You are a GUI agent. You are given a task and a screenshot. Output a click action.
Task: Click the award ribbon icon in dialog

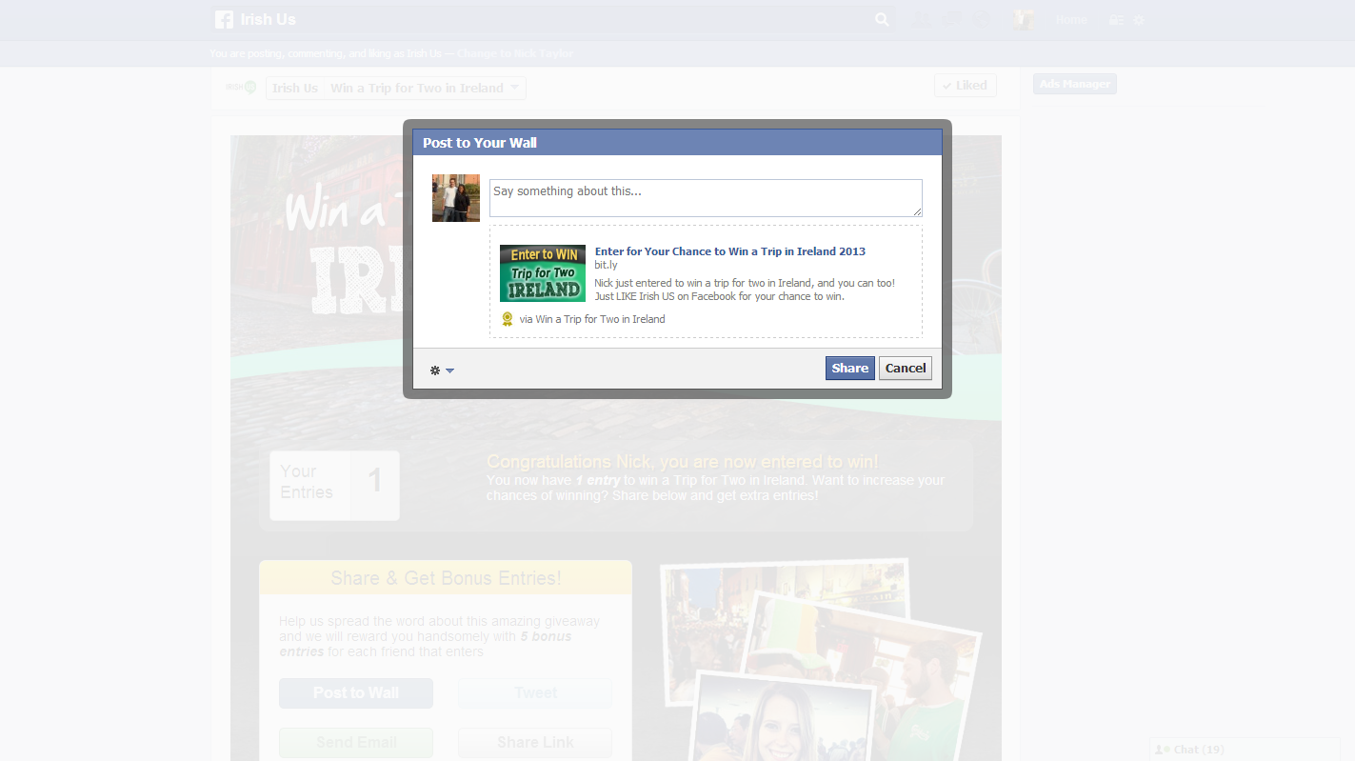click(508, 319)
